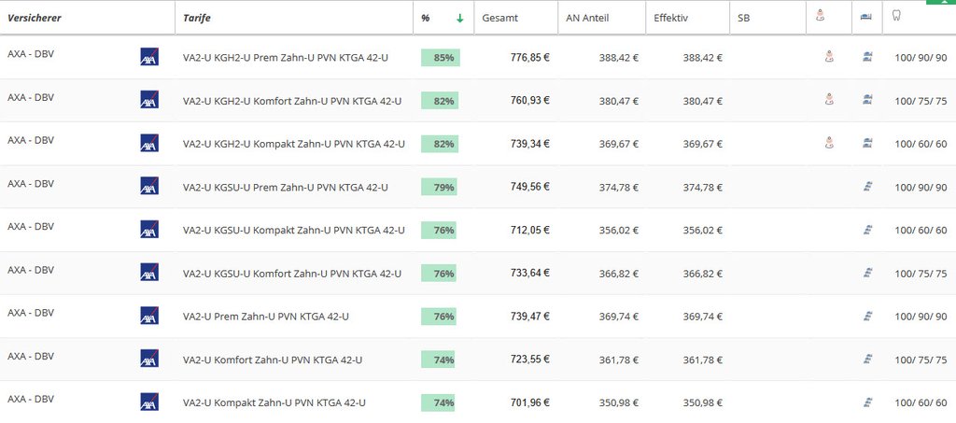Image resolution: width=956 pixels, height=423 pixels.
Task: Click the green 85% score bar
Action: pyautogui.click(x=441, y=58)
